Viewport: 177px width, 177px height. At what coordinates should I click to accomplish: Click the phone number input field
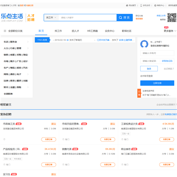tap(157, 53)
